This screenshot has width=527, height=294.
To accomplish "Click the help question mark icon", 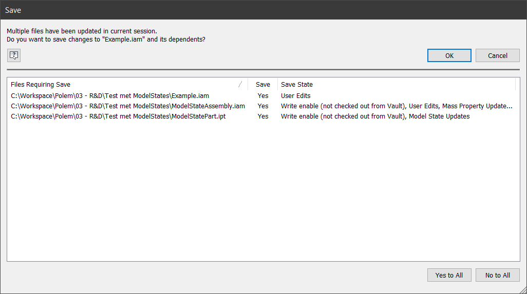I will coord(14,55).
